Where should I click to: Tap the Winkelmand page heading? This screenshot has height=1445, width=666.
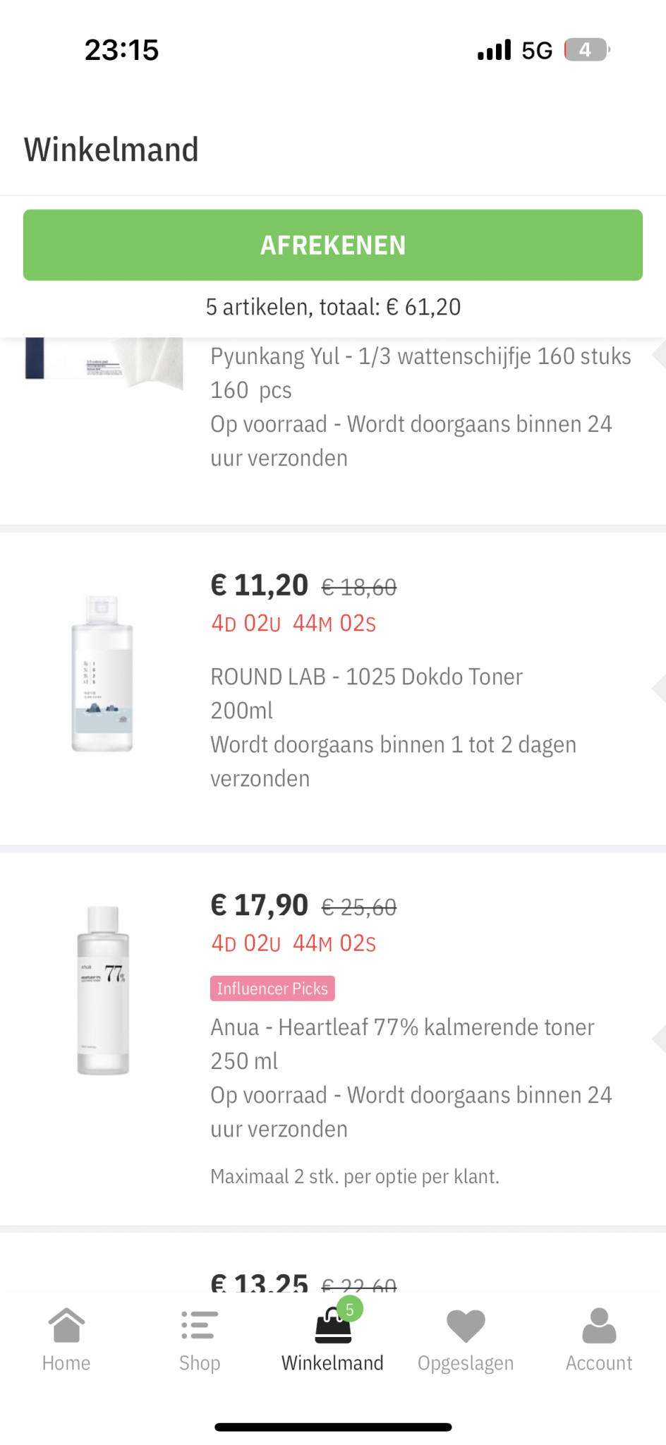coord(111,150)
